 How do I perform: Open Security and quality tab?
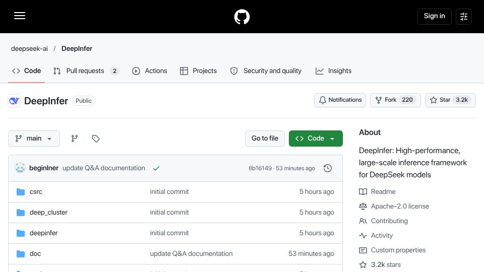(266, 71)
